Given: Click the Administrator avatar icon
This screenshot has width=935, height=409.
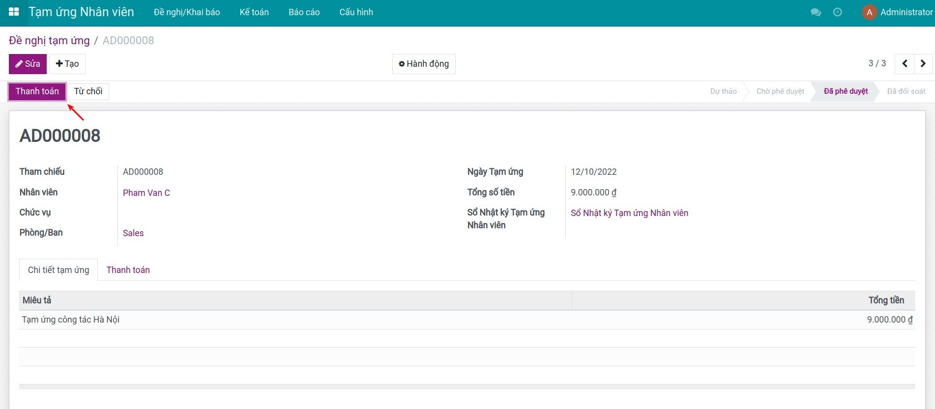Looking at the screenshot, I should (869, 12).
